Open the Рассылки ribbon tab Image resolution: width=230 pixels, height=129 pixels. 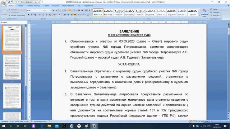coord(55,6)
